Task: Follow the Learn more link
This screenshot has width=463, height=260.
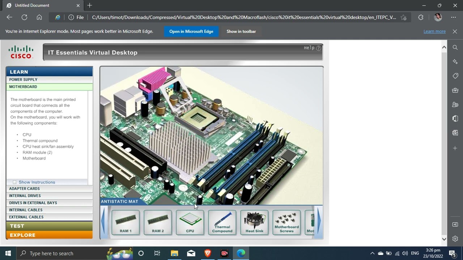Action: 434,31
